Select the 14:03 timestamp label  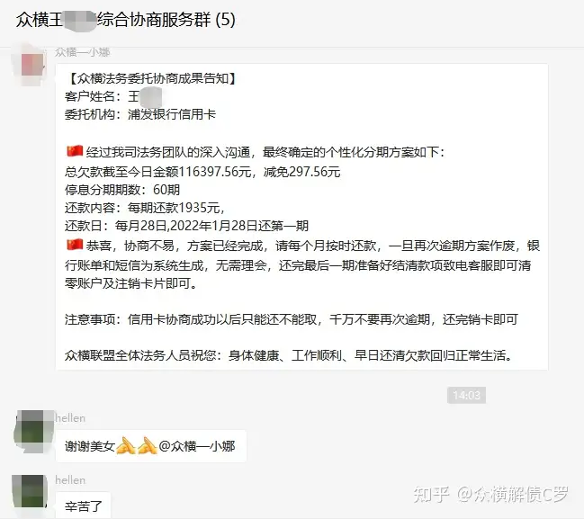466,395
